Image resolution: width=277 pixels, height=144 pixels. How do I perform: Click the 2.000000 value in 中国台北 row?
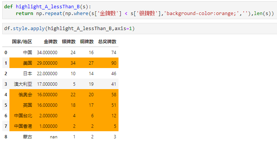(x=48, y=116)
